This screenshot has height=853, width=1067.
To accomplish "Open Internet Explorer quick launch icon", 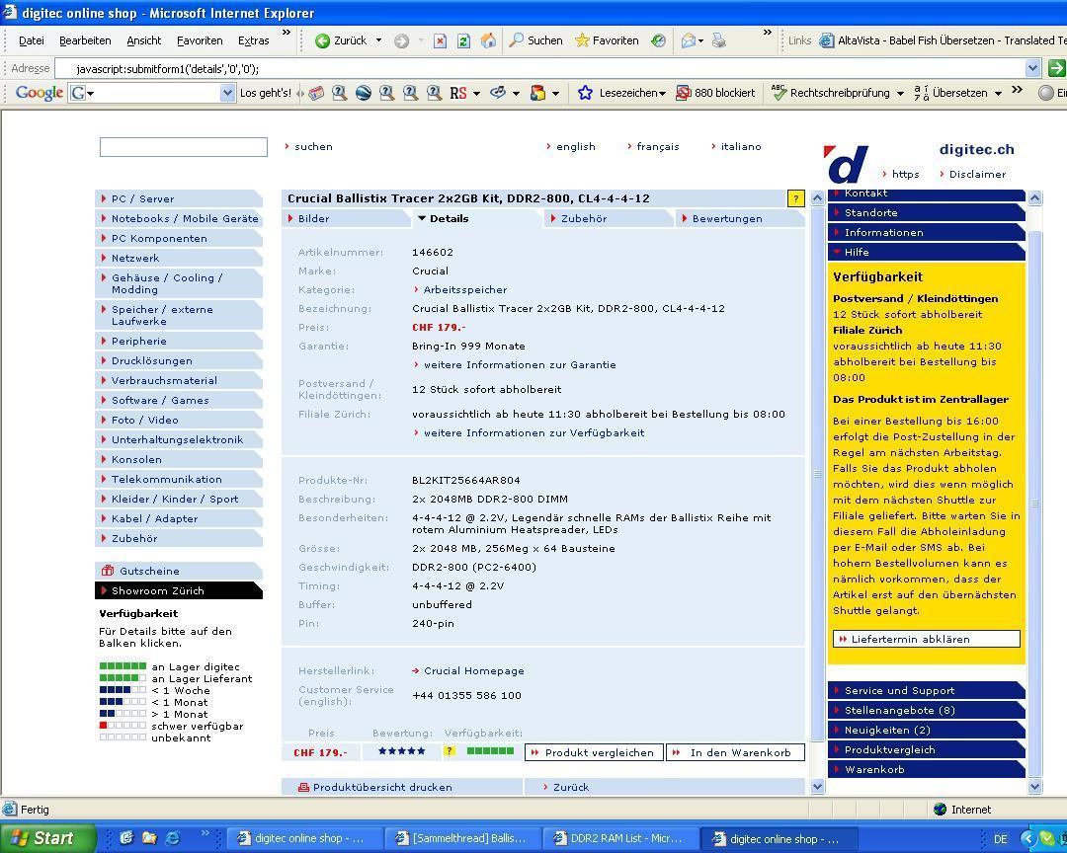I will coord(173,838).
